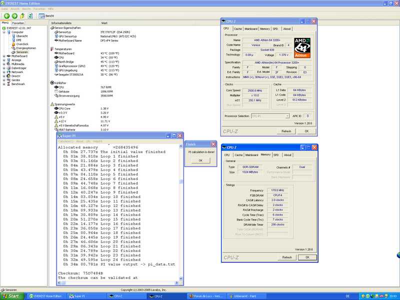Open the About tab in processor CPU-Z window
The height and width of the screenshot is (300, 400).
coord(287,29)
